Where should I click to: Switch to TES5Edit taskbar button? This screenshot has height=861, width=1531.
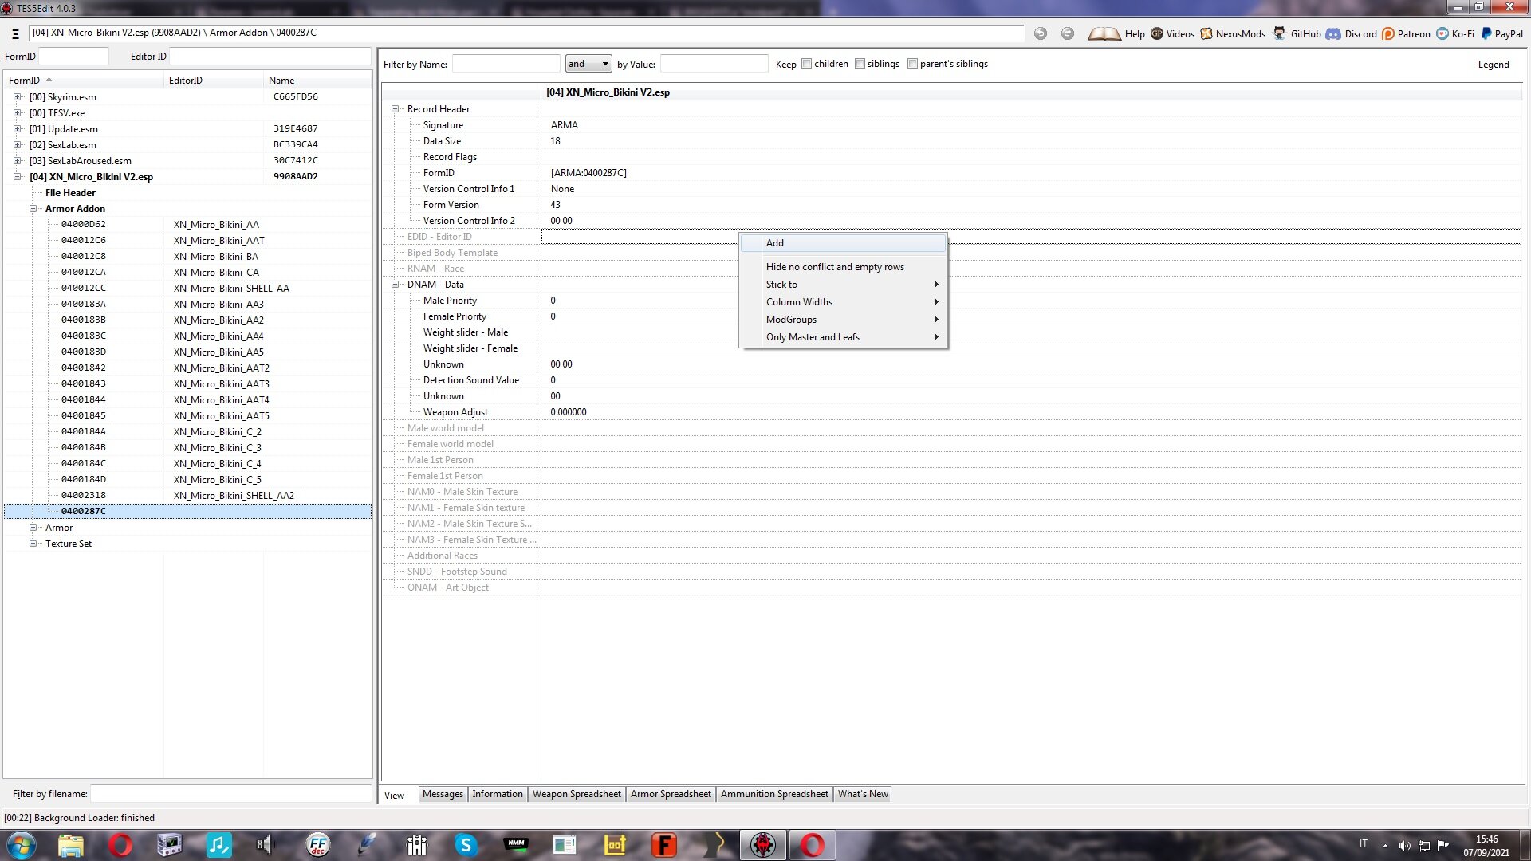tap(763, 845)
